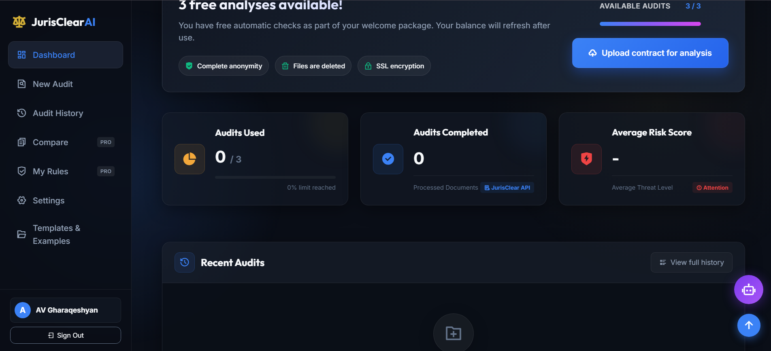Open the JurisClear API link
Screen dimensions: 771x351
507,188
